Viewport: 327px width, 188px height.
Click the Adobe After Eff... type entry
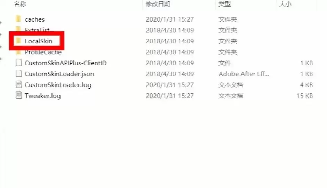pyautogui.click(x=244, y=74)
